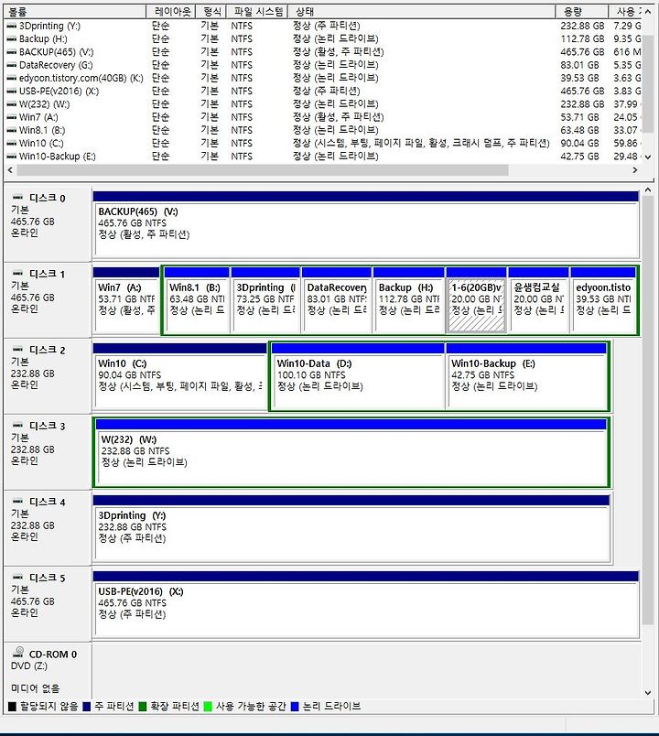659x736 pixels.
Task: Select the 3Dprinting 73.25 GB partition block
Action: click(x=265, y=300)
